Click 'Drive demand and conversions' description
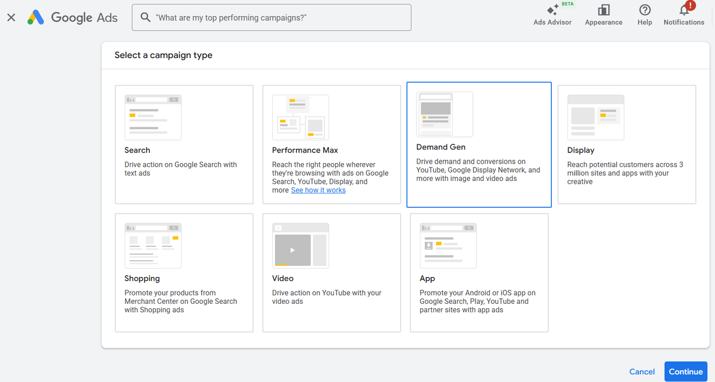 pos(478,170)
